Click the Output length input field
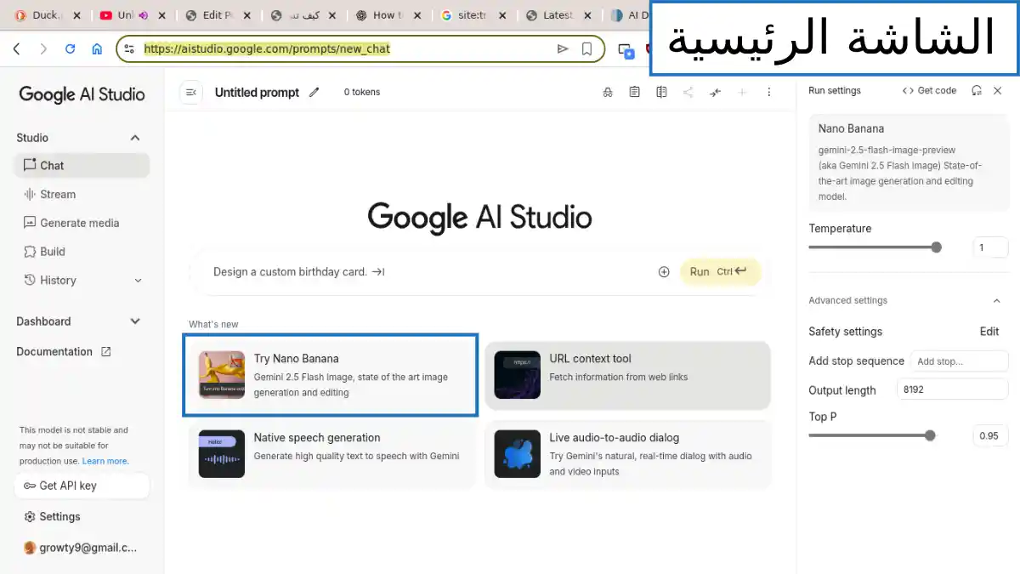 coord(951,389)
